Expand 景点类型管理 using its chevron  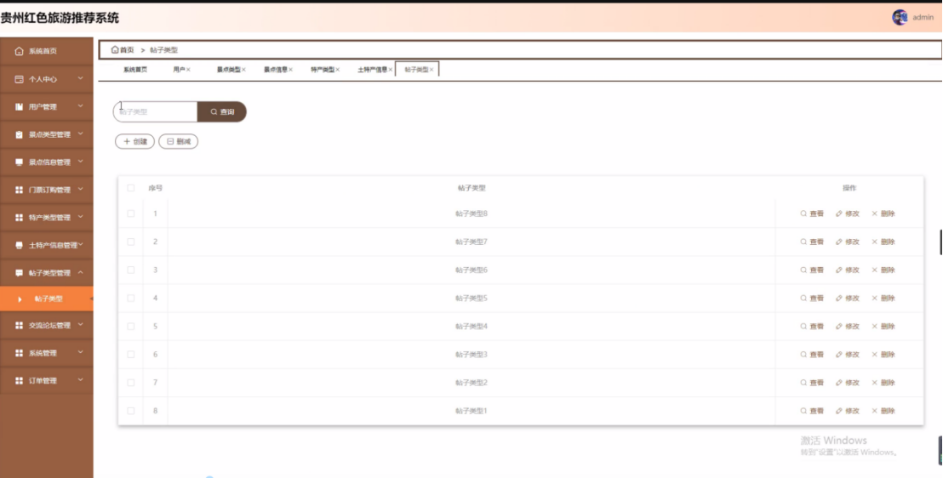81,134
